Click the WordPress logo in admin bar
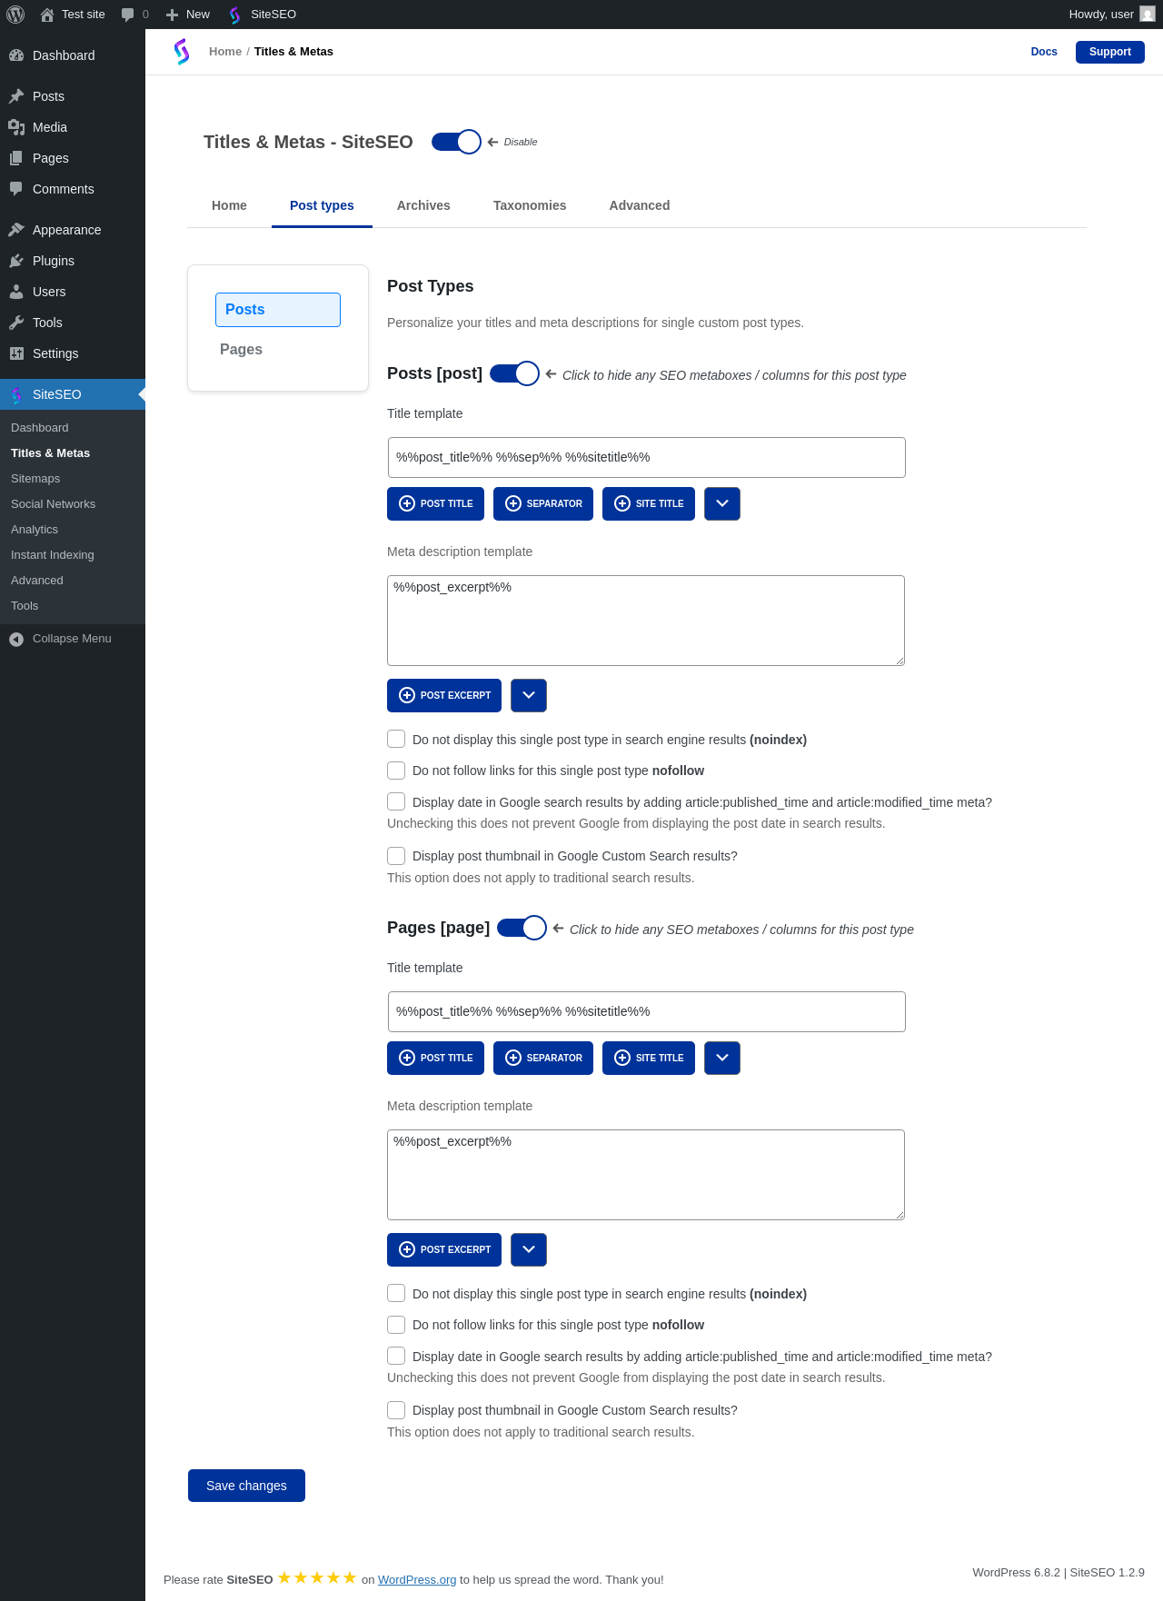This screenshot has height=1601, width=1163. click(x=15, y=15)
